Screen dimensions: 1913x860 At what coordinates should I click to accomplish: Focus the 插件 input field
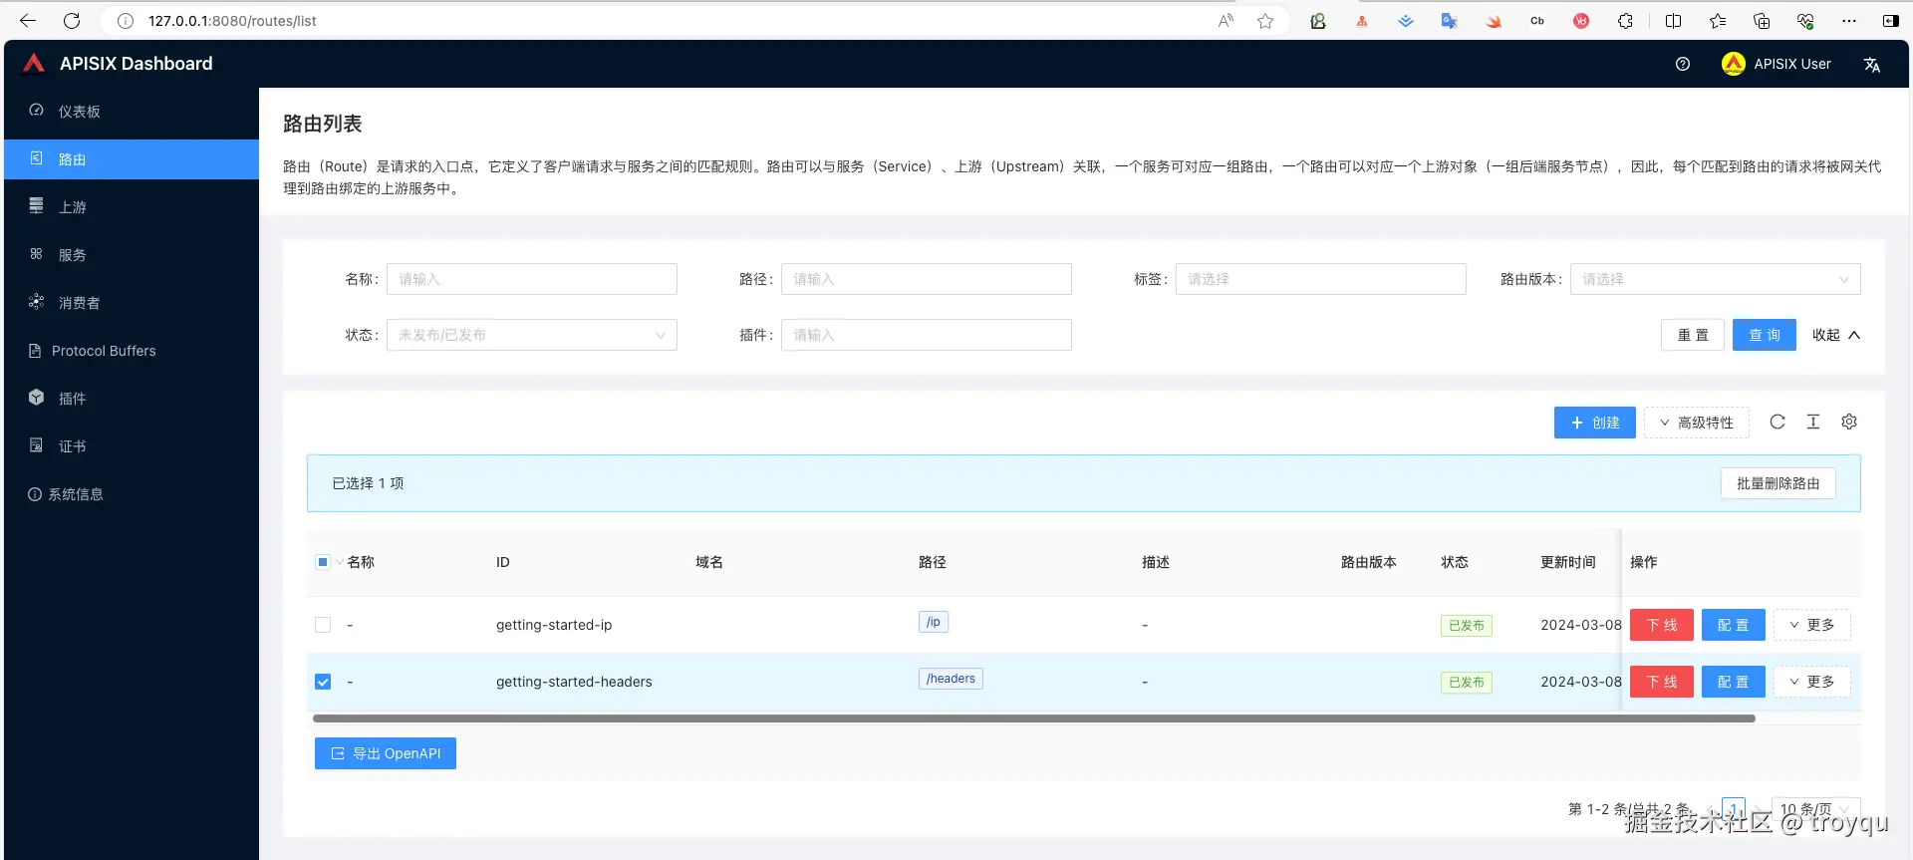point(927,335)
